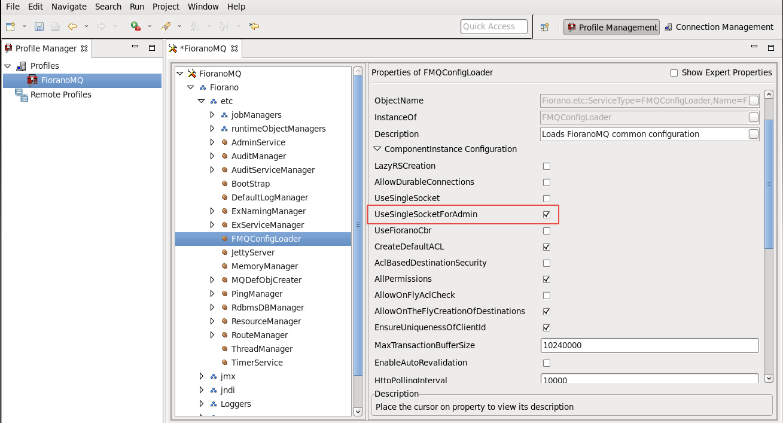
Task: Click the Last Edit Location icon
Action: (x=254, y=26)
